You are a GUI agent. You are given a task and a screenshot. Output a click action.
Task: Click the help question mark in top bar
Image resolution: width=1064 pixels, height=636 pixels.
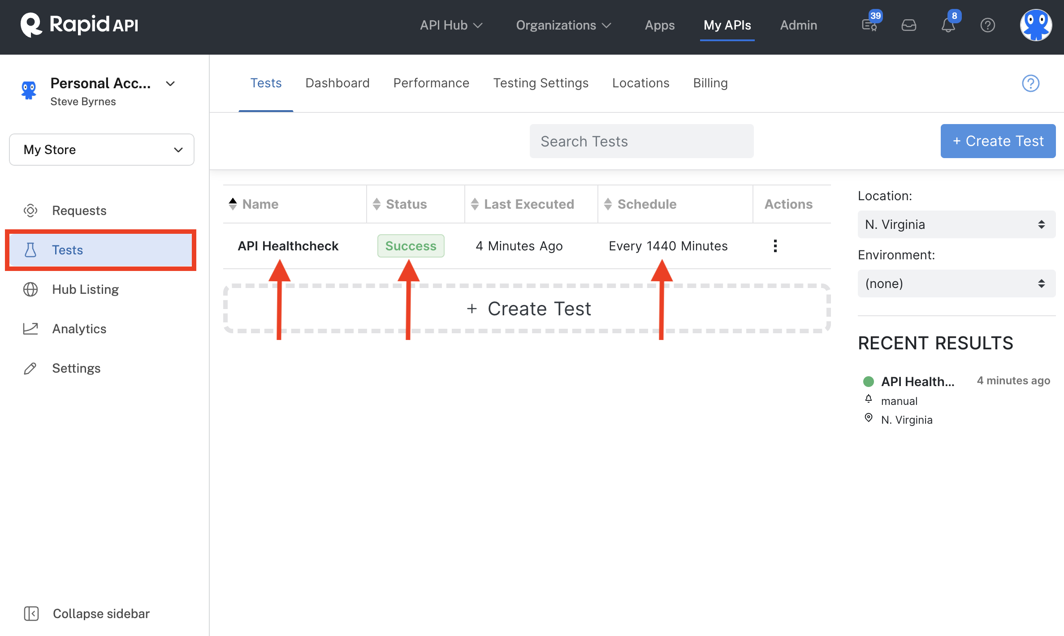(987, 25)
